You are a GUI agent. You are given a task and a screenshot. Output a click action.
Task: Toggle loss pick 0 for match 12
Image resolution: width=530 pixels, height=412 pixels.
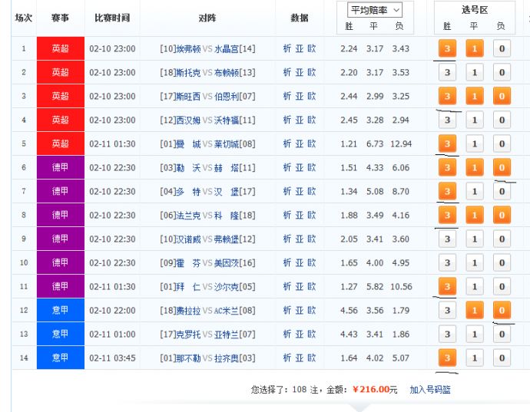click(x=502, y=310)
